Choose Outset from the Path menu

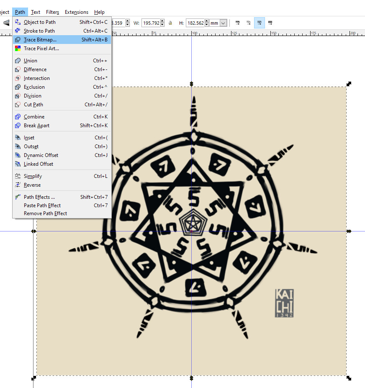[x=62, y=146]
